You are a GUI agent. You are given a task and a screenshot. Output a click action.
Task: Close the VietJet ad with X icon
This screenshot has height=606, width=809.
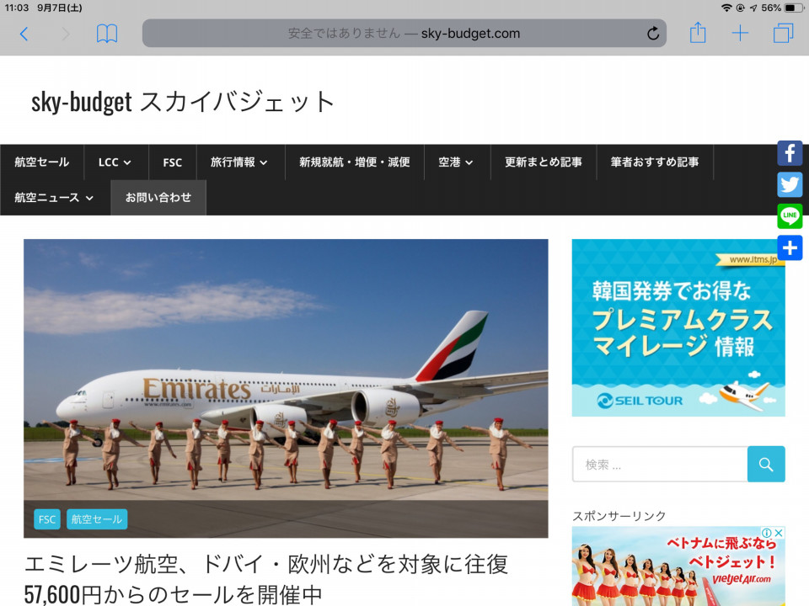point(779,533)
